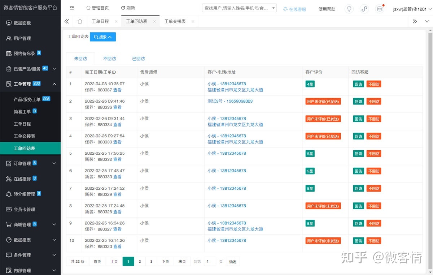
Task: Click 用户未评价(未发送) badge for order 880328
Action: [x=323, y=206]
